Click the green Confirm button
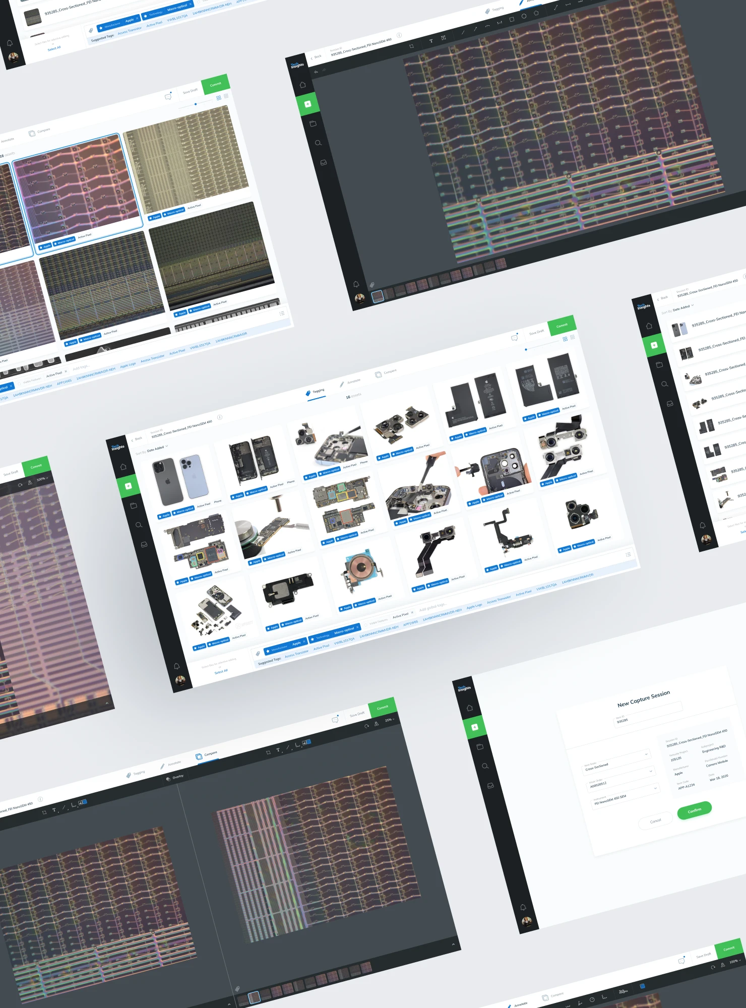Image resolution: width=746 pixels, height=1008 pixels. point(694,810)
